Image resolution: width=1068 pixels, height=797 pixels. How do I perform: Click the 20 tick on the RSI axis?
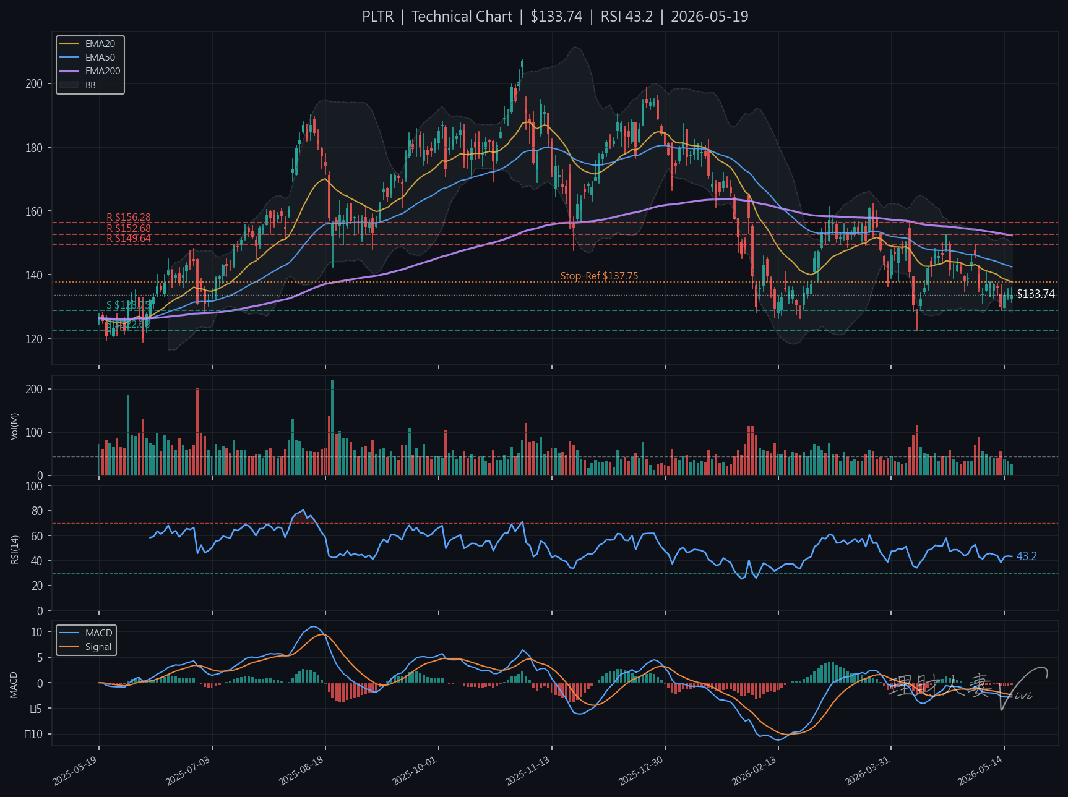(37, 586)
